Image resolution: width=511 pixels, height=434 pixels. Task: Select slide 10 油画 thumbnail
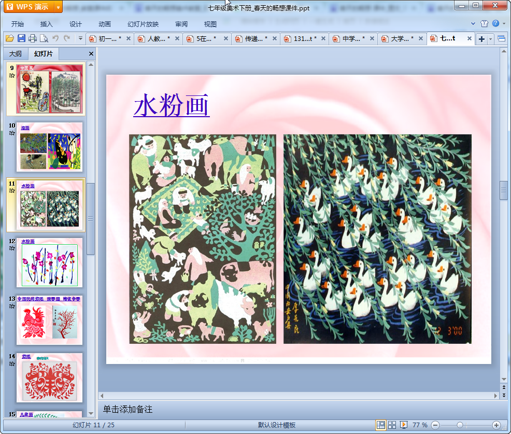coord(50,147)
